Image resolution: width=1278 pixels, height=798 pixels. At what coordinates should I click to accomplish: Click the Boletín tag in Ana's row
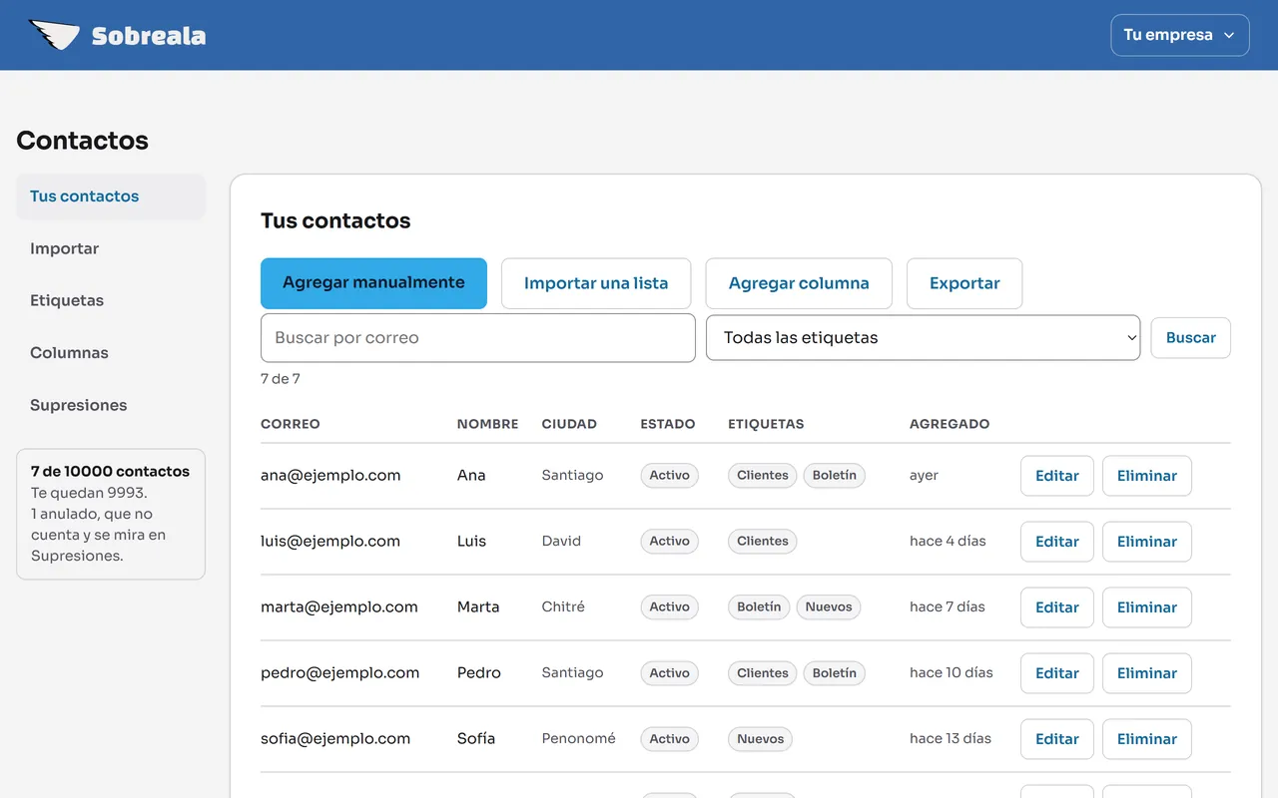tap(835, 475)
